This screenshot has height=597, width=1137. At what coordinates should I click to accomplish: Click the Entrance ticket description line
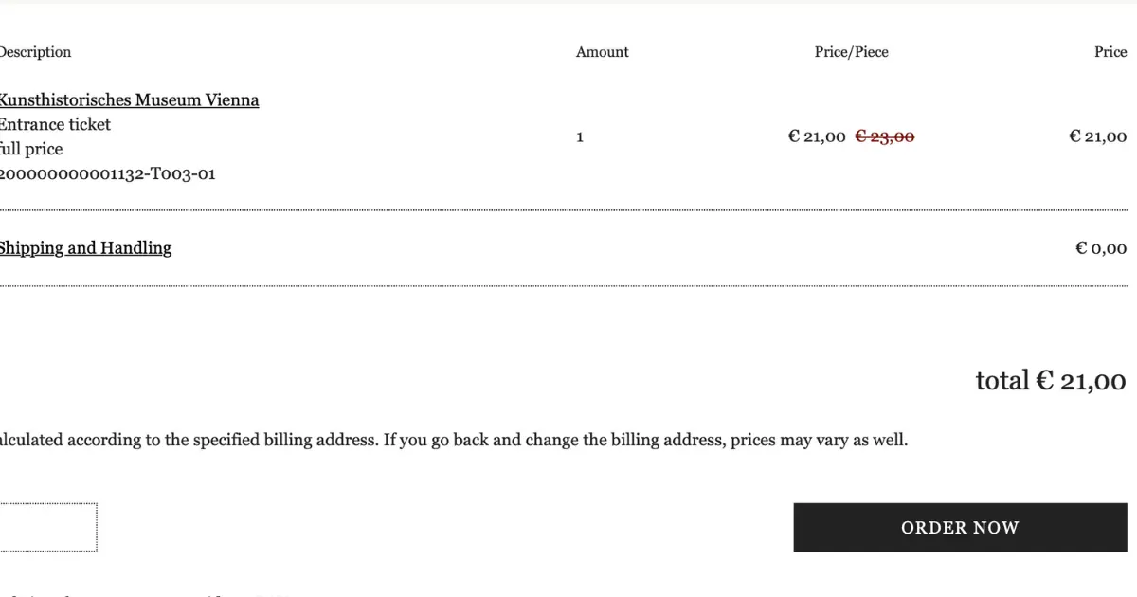[55, 125]
